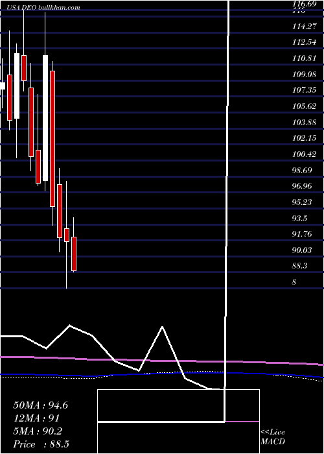This screenshot has height=454, width=324.
Task: Click the 50MA : 94.6 readout
Action: point(41,405)
